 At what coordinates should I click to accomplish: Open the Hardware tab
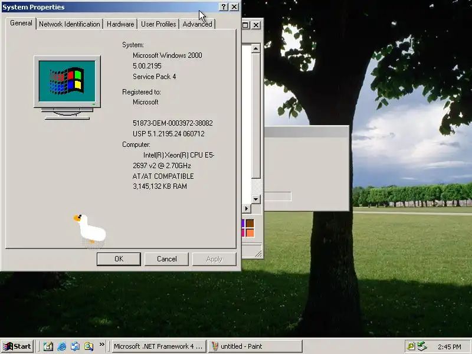(x=120, y=24)
